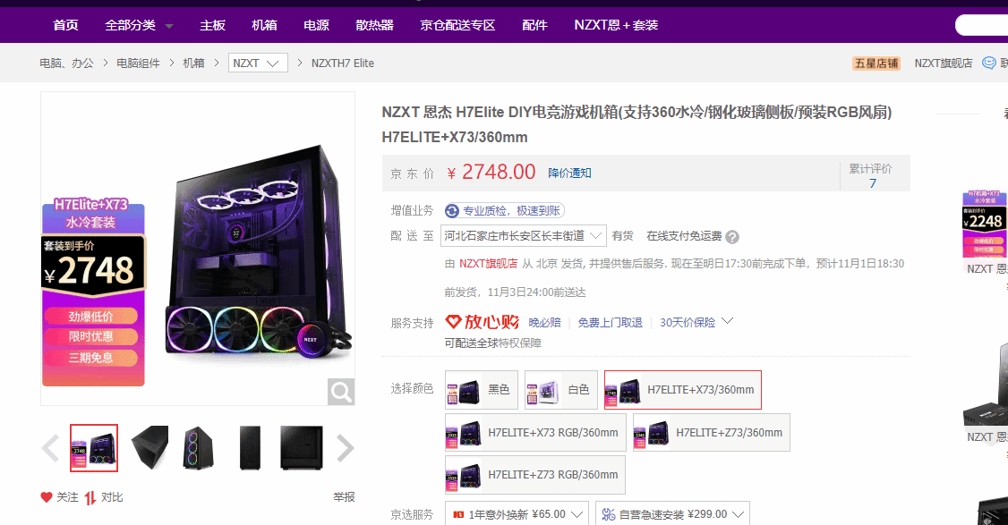Open the NZXT旗舰店 link in the breadcrumb bar
Image resolution: width=1008 pixels, height=525 pixels.
pos(943,63)
